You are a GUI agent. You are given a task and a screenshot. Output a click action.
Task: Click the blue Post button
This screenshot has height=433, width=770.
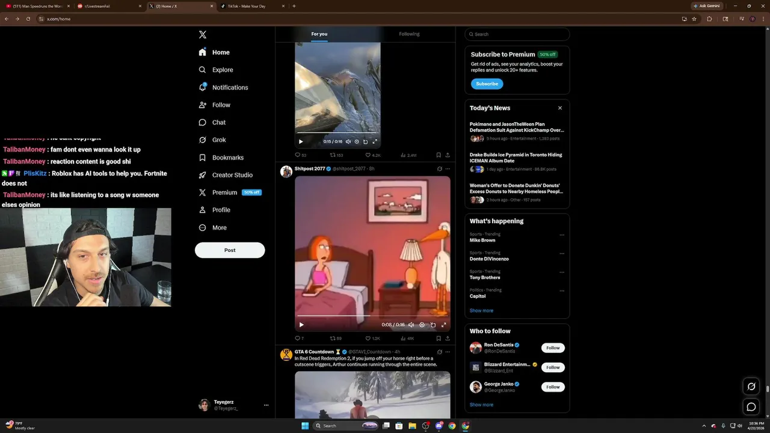click(x=230, y=250)
